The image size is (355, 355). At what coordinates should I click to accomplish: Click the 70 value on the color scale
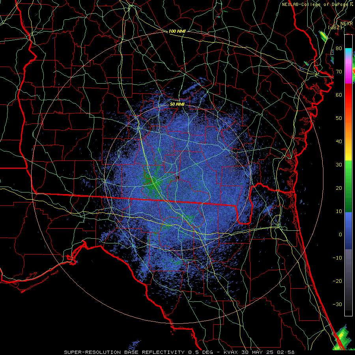point(339,71)
